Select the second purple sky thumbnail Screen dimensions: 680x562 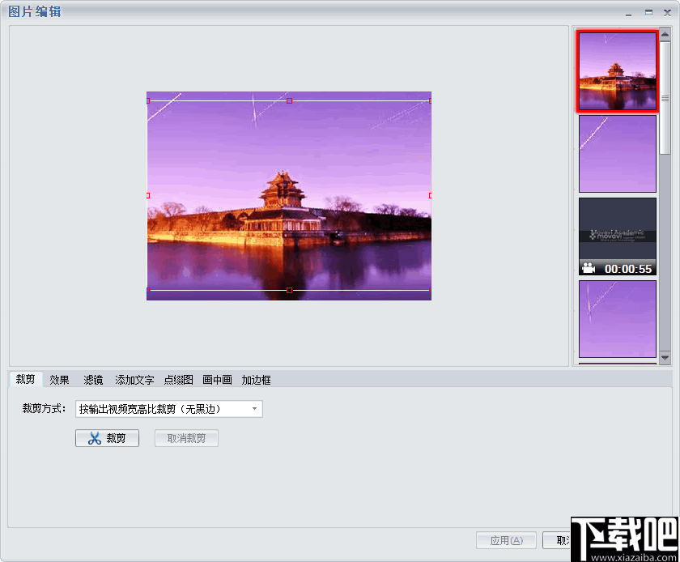click(618, 154)
